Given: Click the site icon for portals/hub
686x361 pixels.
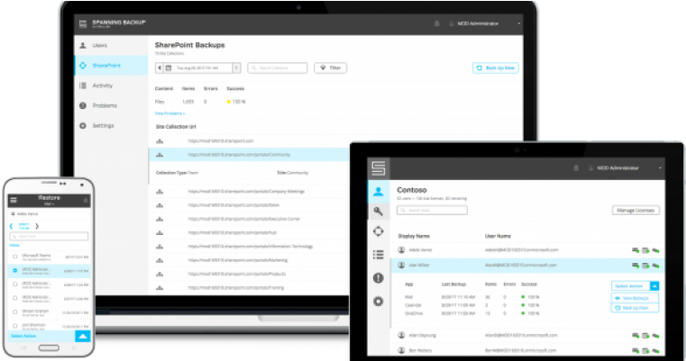Looking at the screenshot, I should pos(160,233).
